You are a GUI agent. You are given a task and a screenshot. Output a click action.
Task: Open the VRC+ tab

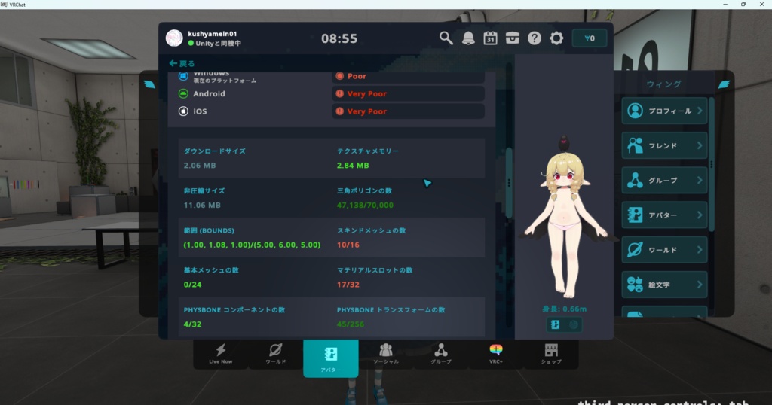496,354
